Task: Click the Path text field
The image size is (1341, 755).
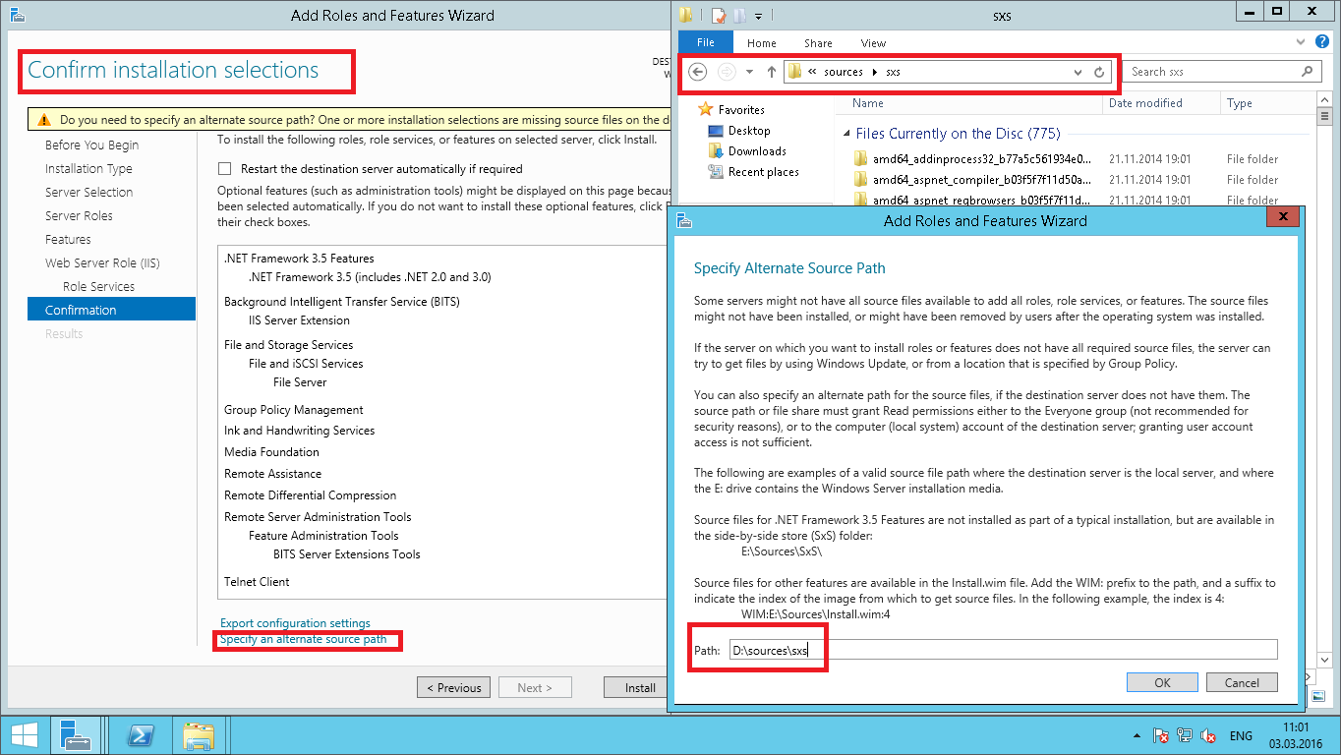Action: coord(1001,650)
